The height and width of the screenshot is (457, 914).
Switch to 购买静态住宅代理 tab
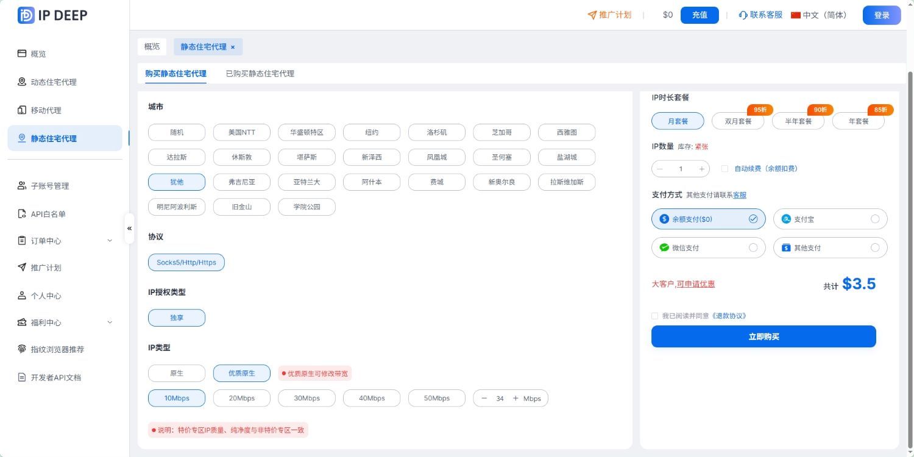pos(175,74)
